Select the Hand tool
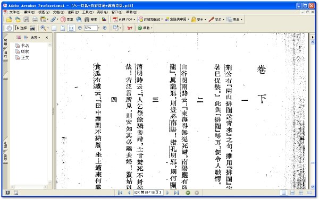Image resolution: width=319 pixels, height=200 pixels. tap(9, 28)
